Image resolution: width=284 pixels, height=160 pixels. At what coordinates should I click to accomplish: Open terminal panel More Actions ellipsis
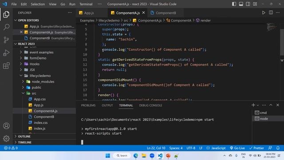(264, 105)
